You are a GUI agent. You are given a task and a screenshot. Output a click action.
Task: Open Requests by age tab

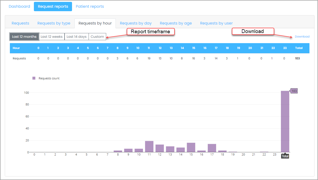coord(176,23)
